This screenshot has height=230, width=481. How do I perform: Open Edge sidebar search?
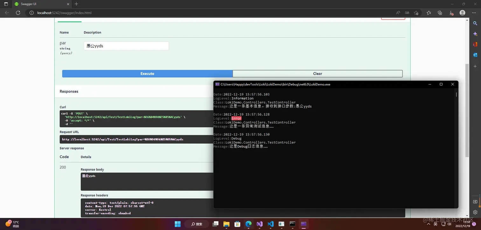tap(475, 23)
